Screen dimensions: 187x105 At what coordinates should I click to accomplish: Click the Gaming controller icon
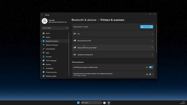pos(44,64)
